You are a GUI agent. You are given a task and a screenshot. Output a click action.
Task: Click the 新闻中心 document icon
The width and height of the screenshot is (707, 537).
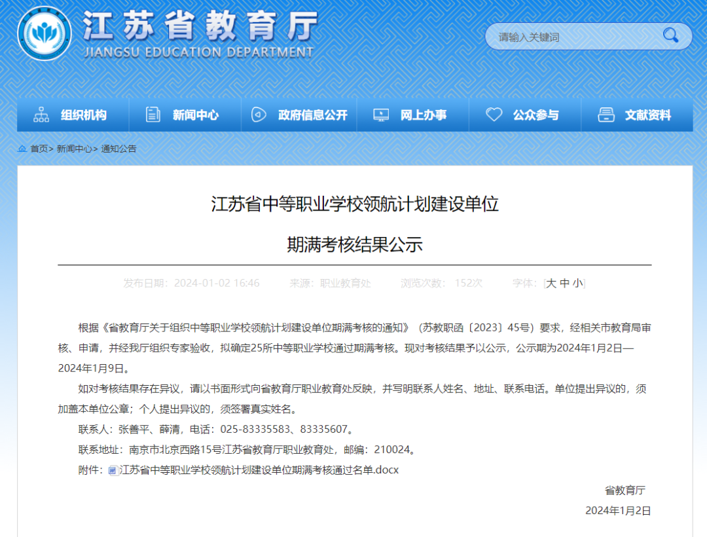coord(153,115)
